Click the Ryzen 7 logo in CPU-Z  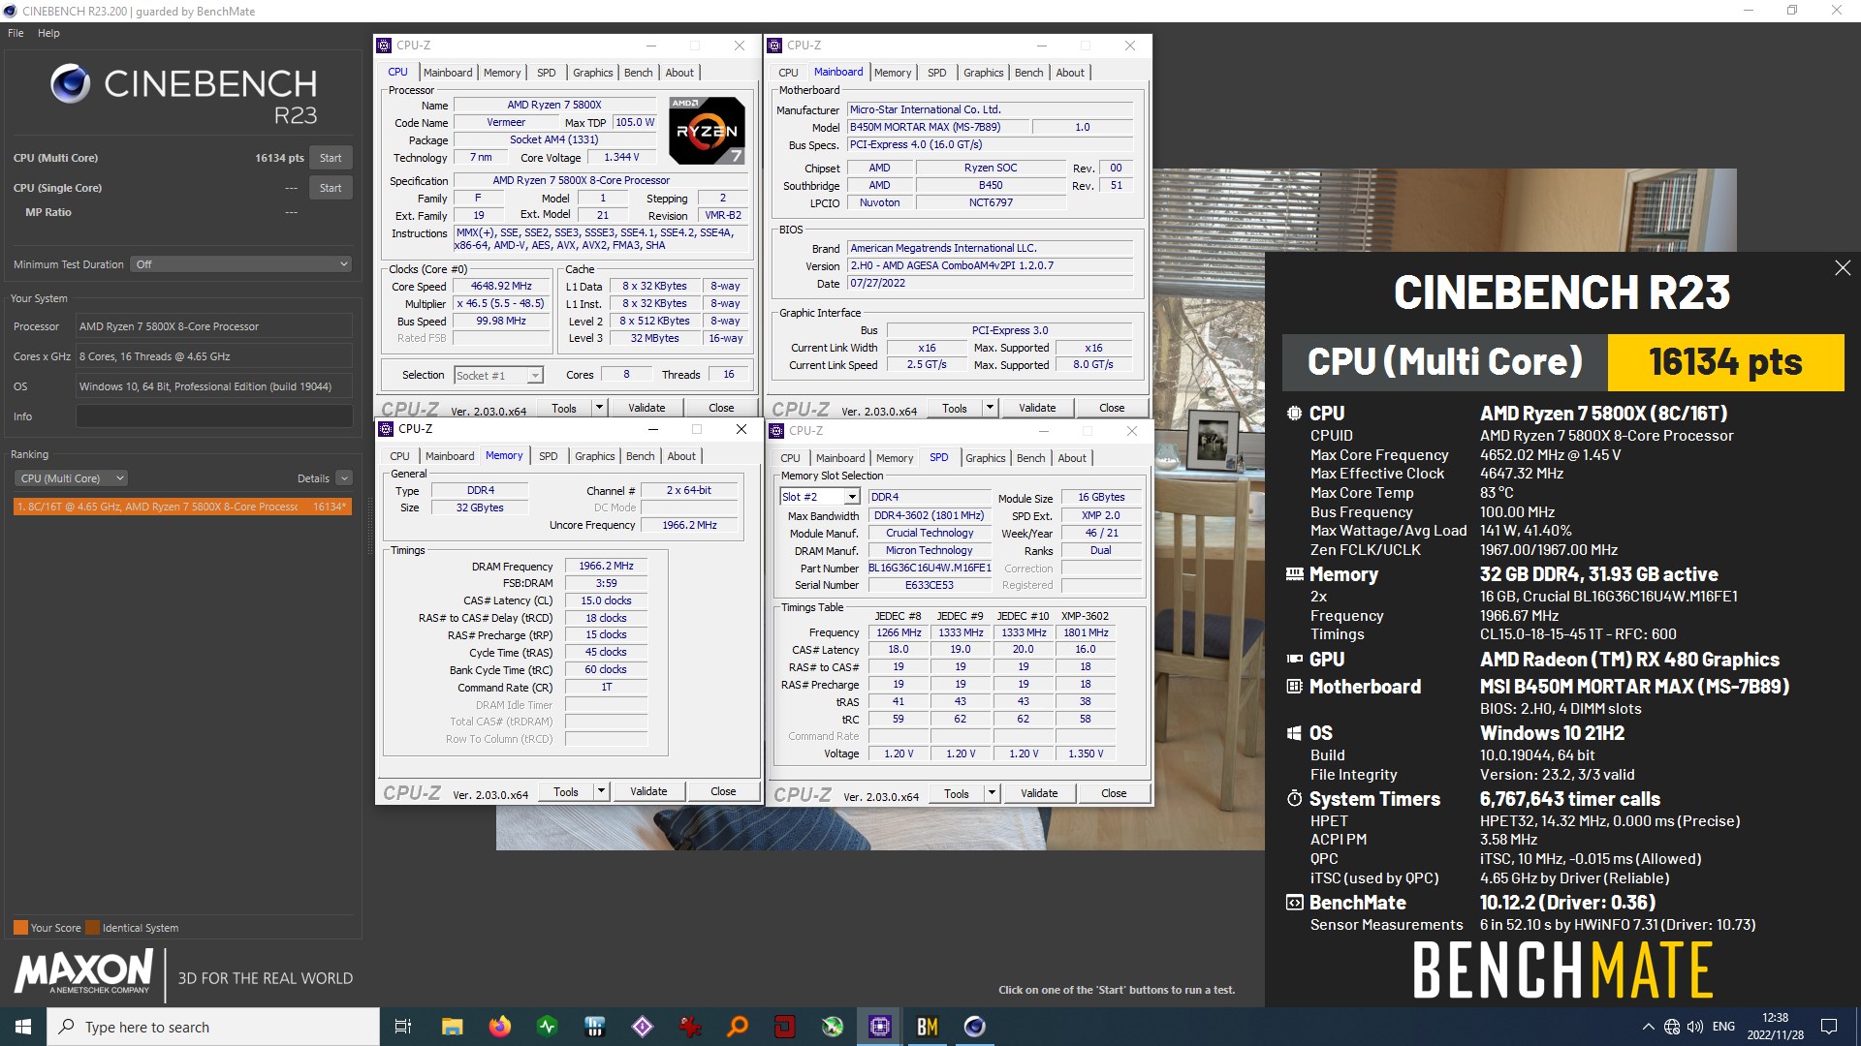coord(707,130)
